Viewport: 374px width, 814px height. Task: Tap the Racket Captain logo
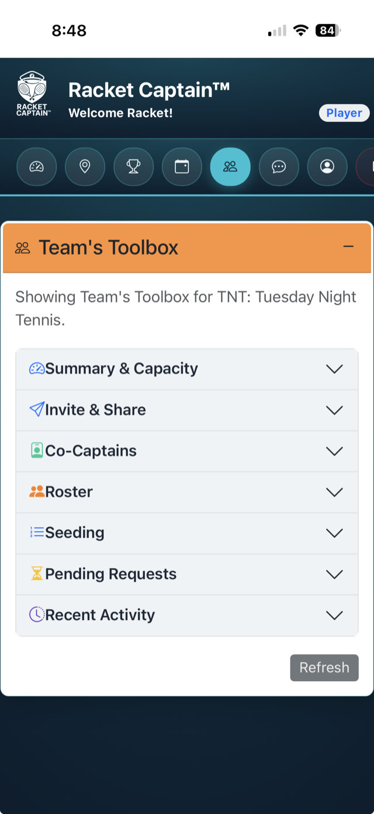pyautogui.click(x=33, y=94)
